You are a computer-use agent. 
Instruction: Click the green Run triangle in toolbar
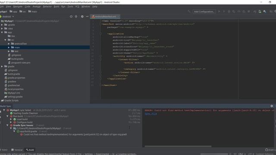coord(219,12)
